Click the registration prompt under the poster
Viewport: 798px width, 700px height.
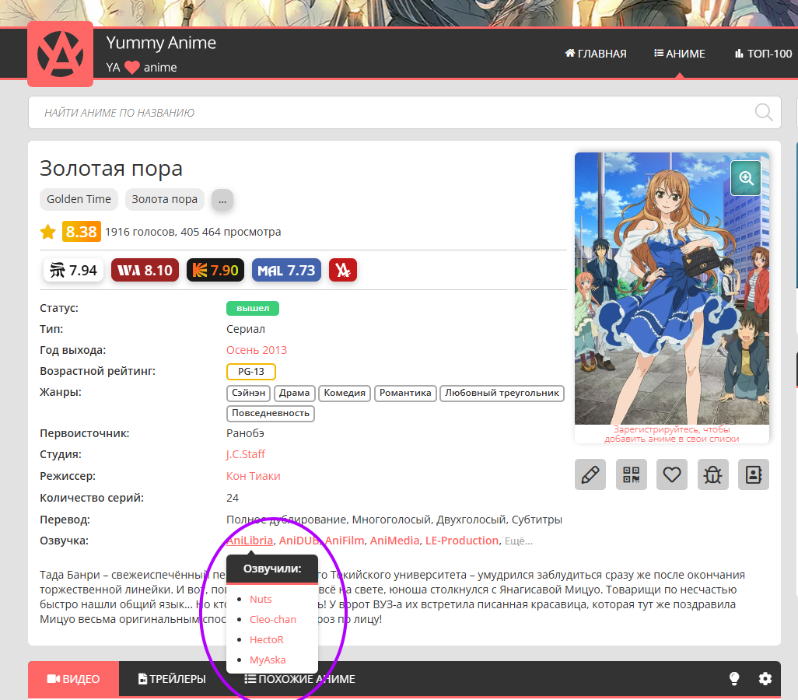pos(672,434)
